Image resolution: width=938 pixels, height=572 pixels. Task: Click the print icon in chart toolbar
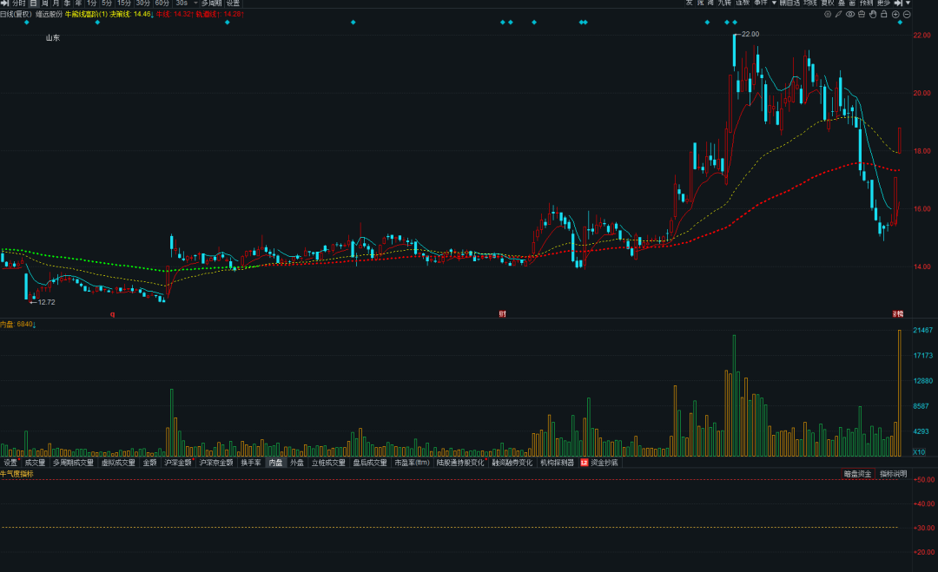862,15
